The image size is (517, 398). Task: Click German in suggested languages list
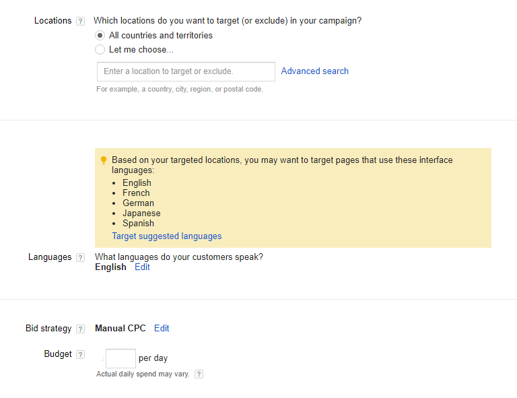coord(138,203)
